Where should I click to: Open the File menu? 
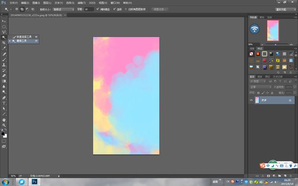[x=13, y=3]
